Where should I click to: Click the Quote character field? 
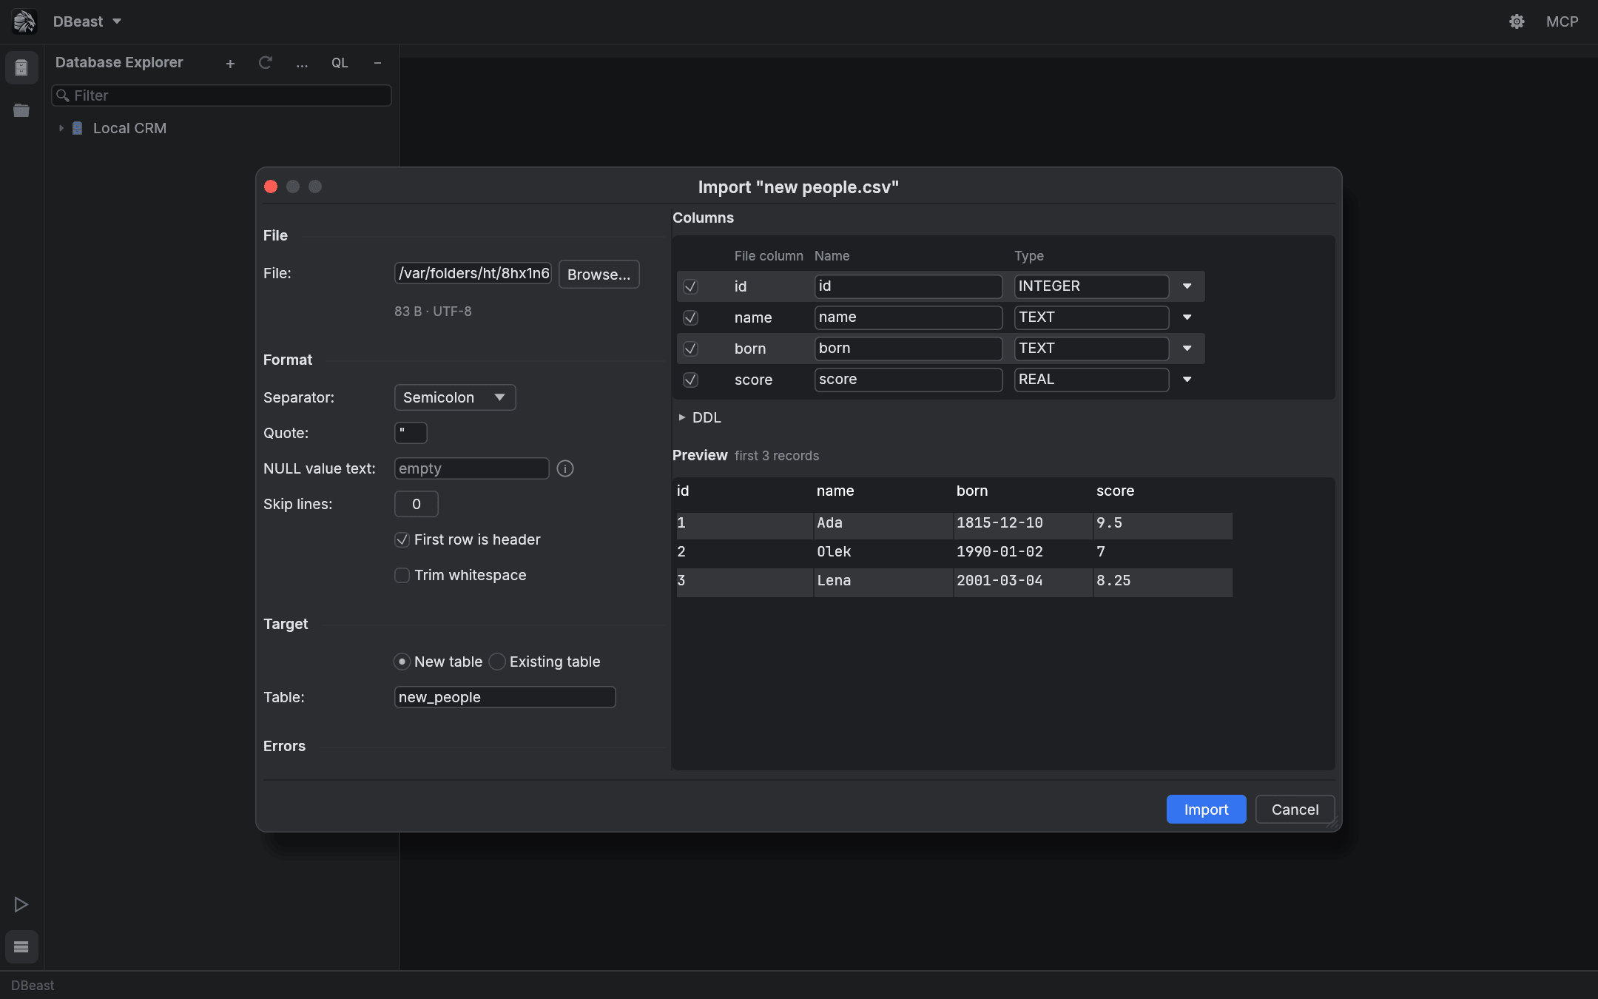pyautogui.click(x=411, y=433)
